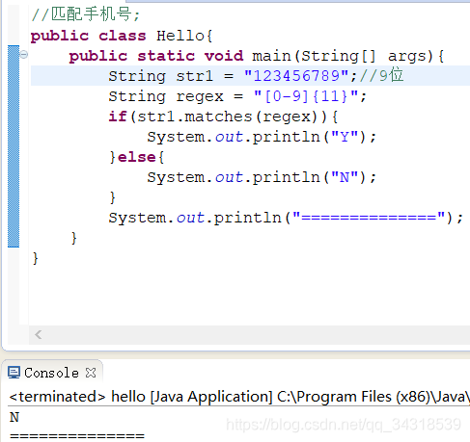Click the "}else{" line
This screenshot has height=442, width=470.
136,157
